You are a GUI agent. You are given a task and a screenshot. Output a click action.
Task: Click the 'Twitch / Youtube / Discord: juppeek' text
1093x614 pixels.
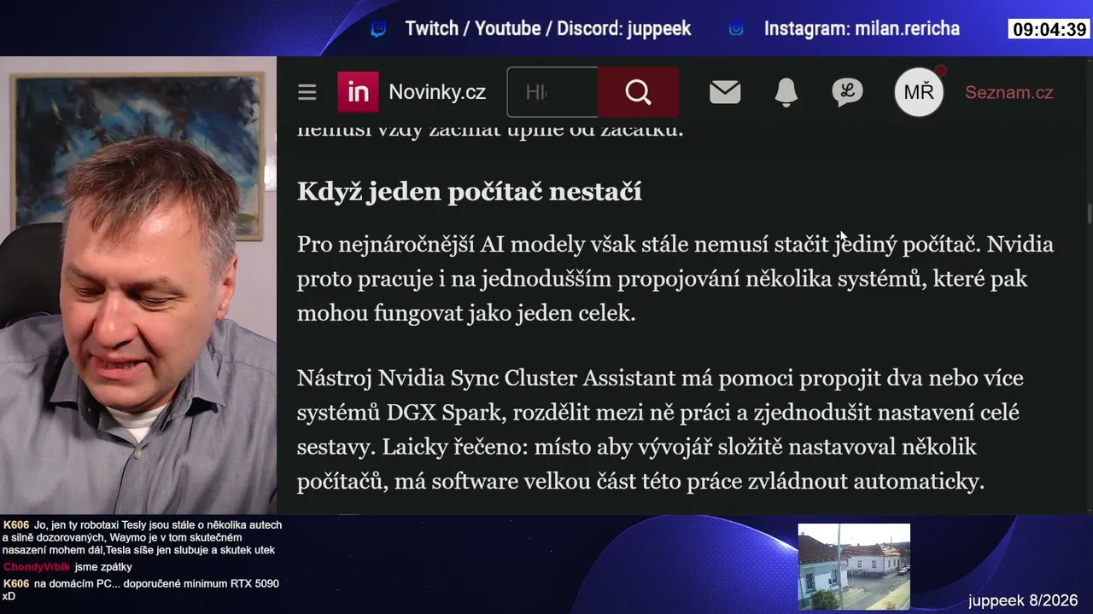click(548, 29)
